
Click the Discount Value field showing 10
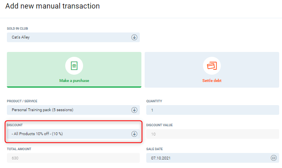coord(212,134)
